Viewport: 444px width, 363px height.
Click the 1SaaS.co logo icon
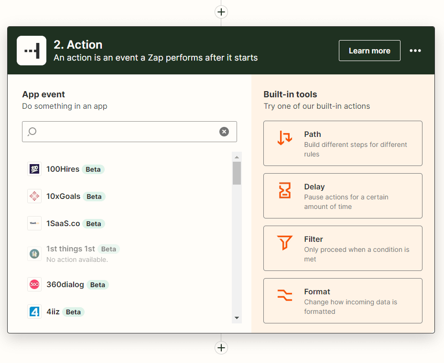[x=34, y=223]
